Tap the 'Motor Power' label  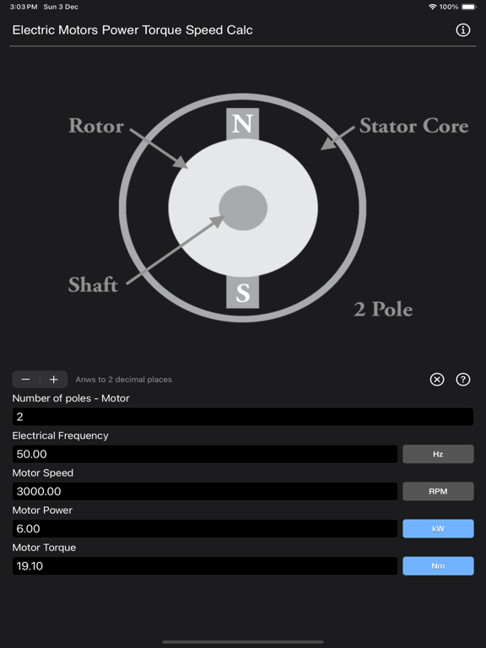[42, 510]
